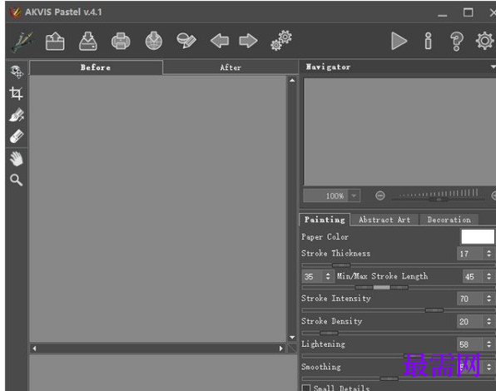Open the 100% zoom dropdown

click(354, 196)
